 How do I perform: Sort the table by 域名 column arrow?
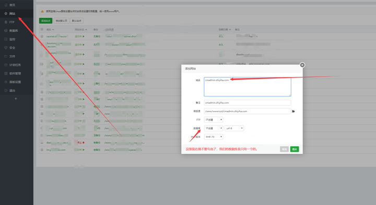point(53,29)
